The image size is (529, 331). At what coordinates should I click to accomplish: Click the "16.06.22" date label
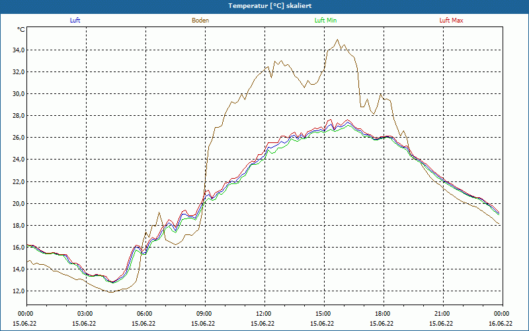pos(501,324)
